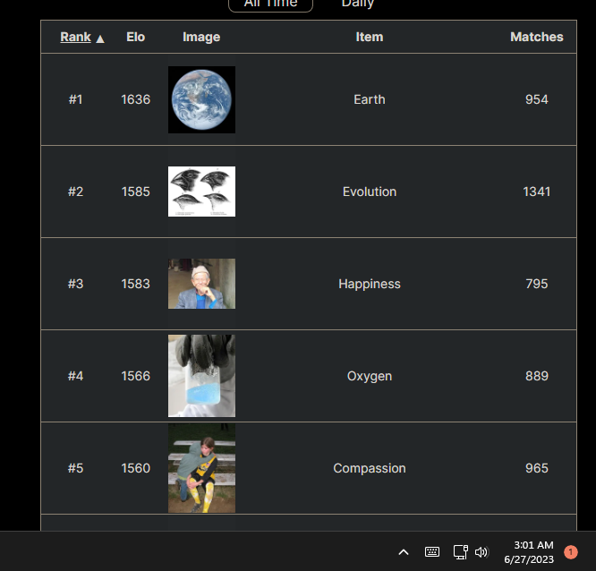Viewport: 596px width, 571px height.
Task: Open the taskbar clock showing 3:01 AM
Action: [x=529, y=552]
